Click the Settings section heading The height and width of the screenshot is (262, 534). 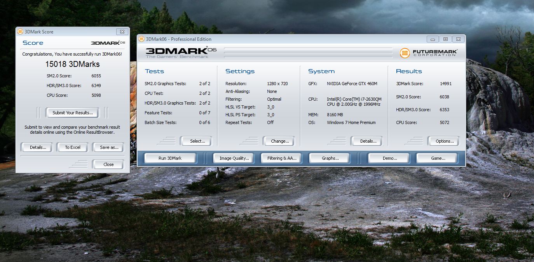pos(240,71)
